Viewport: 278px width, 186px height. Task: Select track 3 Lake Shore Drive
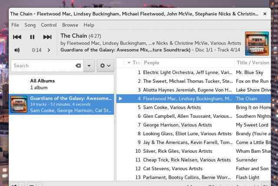point(194,90)
